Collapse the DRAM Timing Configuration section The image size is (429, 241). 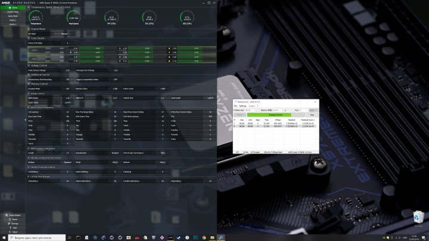pyautogui.click(x=29, y=107)
